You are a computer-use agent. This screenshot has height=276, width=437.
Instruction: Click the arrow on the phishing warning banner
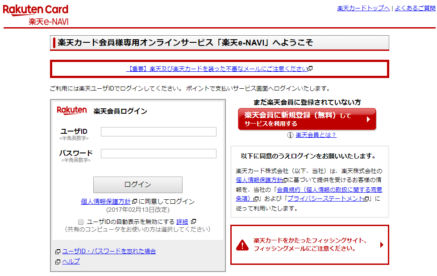coord(382,245)
